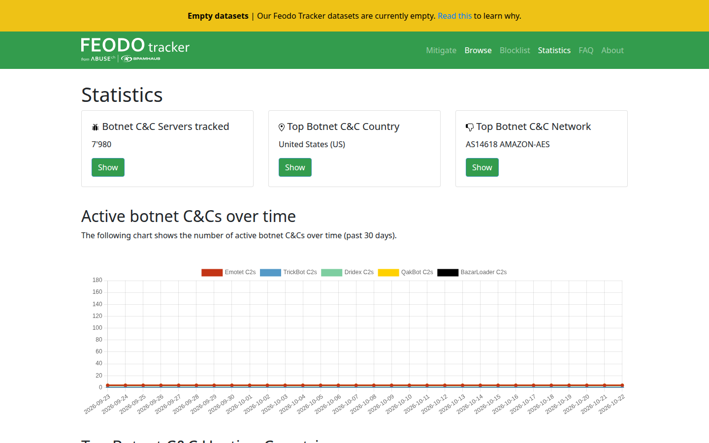This screenshot has width=709, height=443.
Task: Click the Emotet data point for 2026-10-22
Action: (x=622, y=385)
